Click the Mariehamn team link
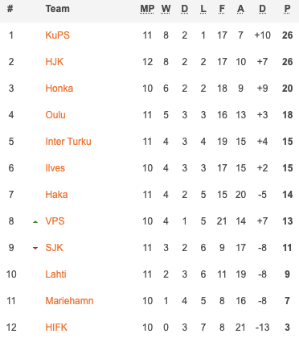Screen dimensions: 299x338 pyautogui.click(x=69, y=301)
